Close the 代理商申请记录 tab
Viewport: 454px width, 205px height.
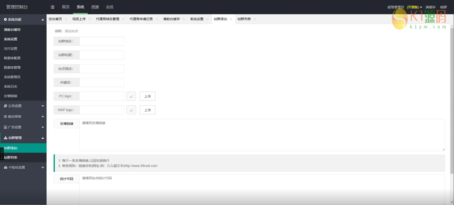(157, 19)
